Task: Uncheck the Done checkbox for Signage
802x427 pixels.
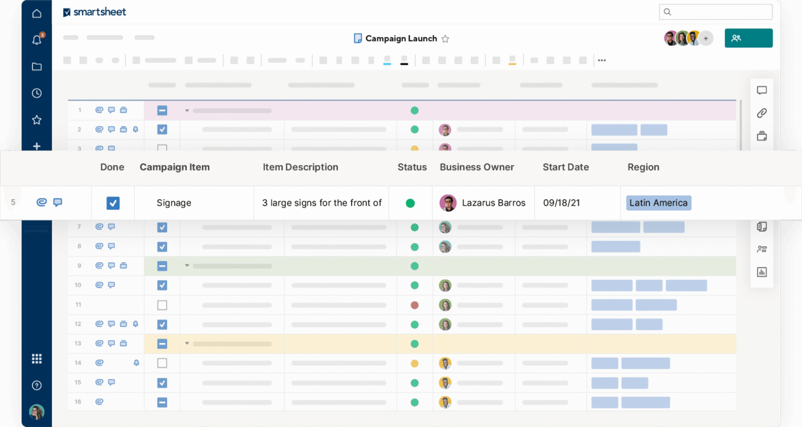Action: tap(113, 203)
